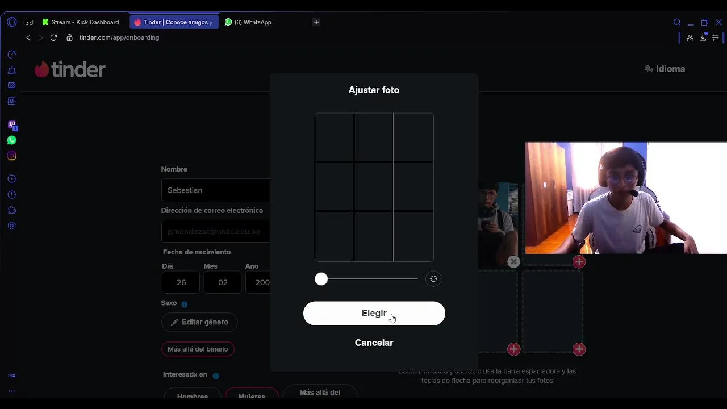Click the padlock site info icon

tap(70, 37)
